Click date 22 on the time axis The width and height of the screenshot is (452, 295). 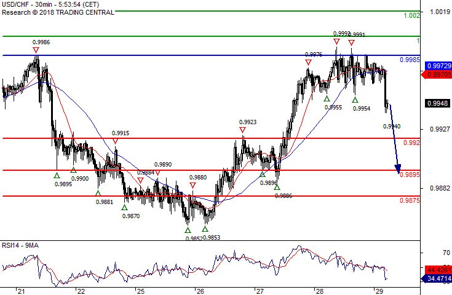click(x=81, y=291)
